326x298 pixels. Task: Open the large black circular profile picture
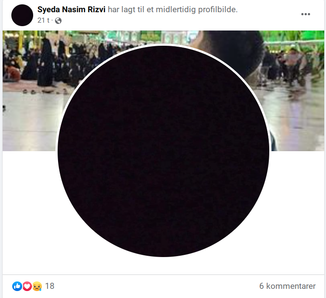(x=163, y=151)
